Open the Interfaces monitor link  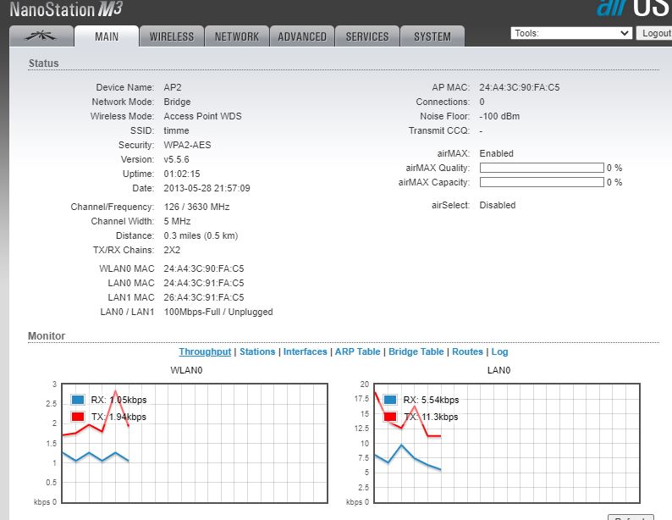306,351
